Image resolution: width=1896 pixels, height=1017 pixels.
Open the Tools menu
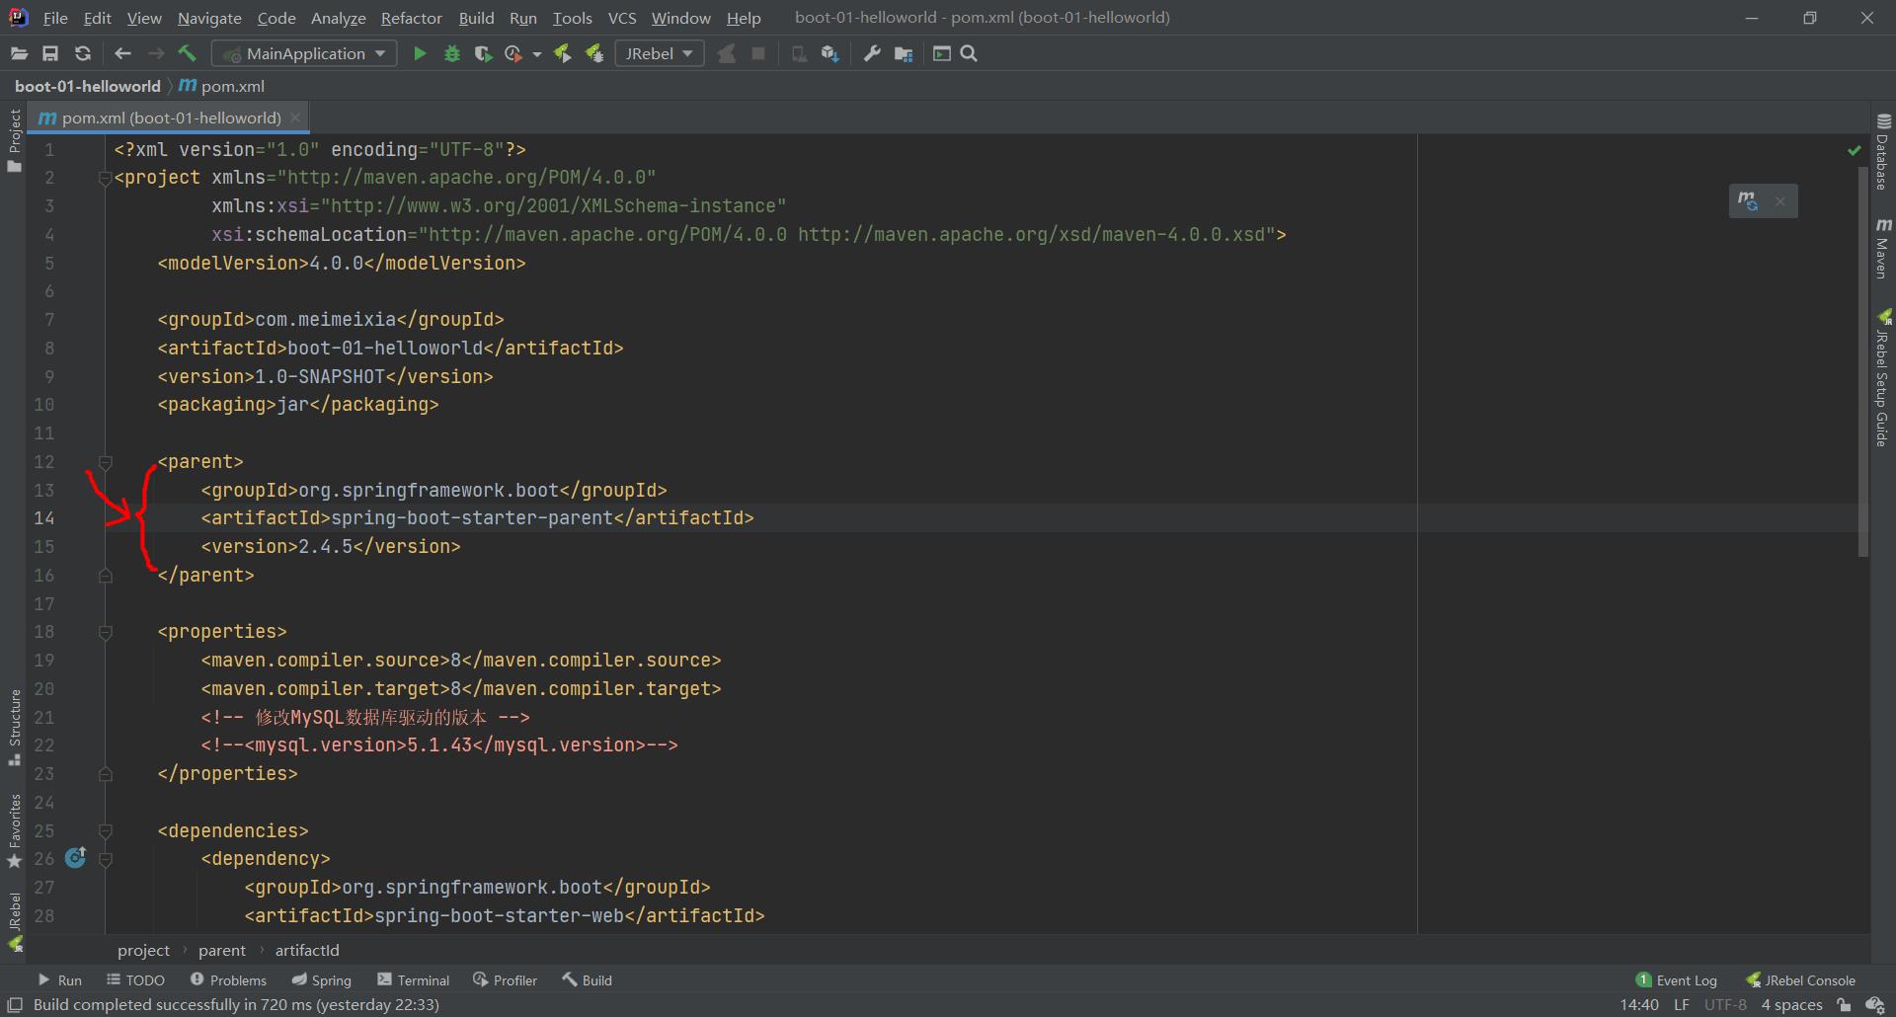[572, 18]
